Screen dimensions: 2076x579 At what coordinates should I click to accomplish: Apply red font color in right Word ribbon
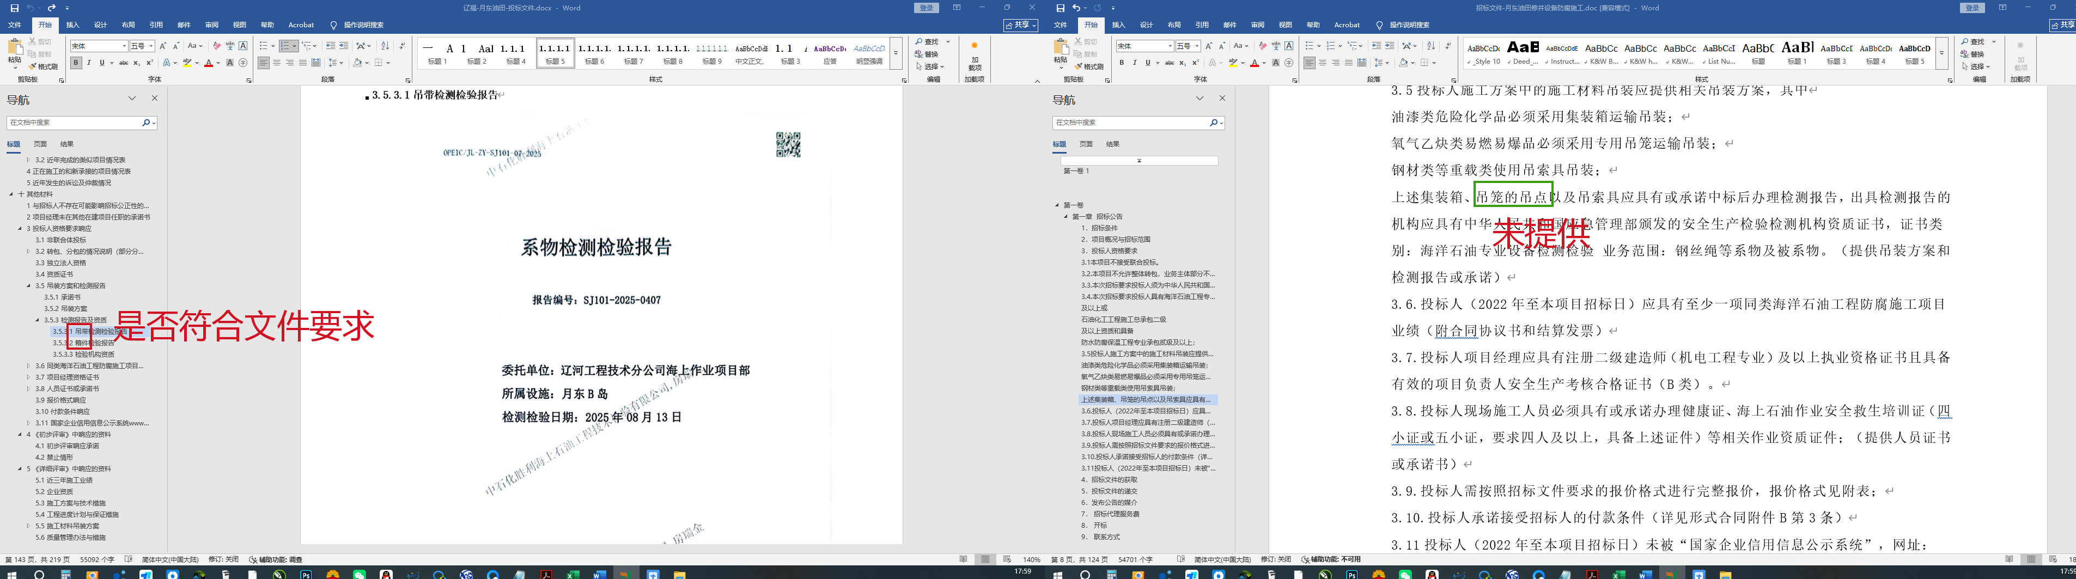pyautogui.click(x=1255, y=63)
